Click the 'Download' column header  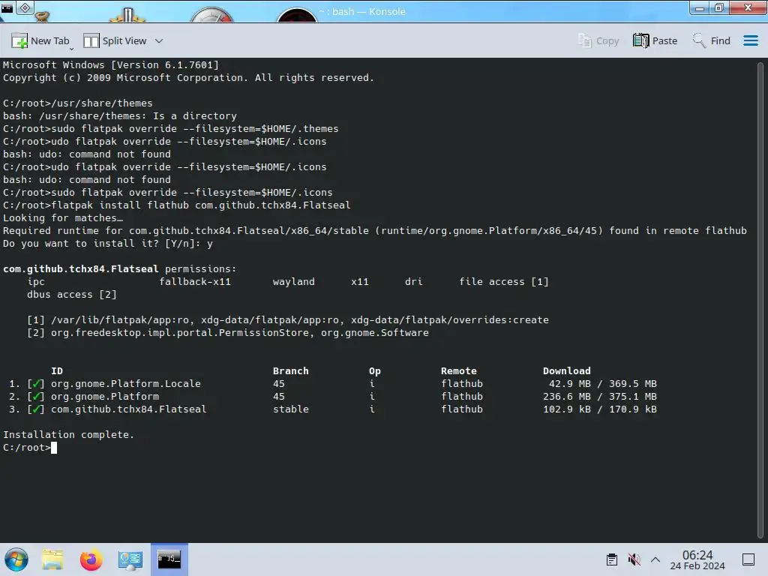tap(567, 371)
